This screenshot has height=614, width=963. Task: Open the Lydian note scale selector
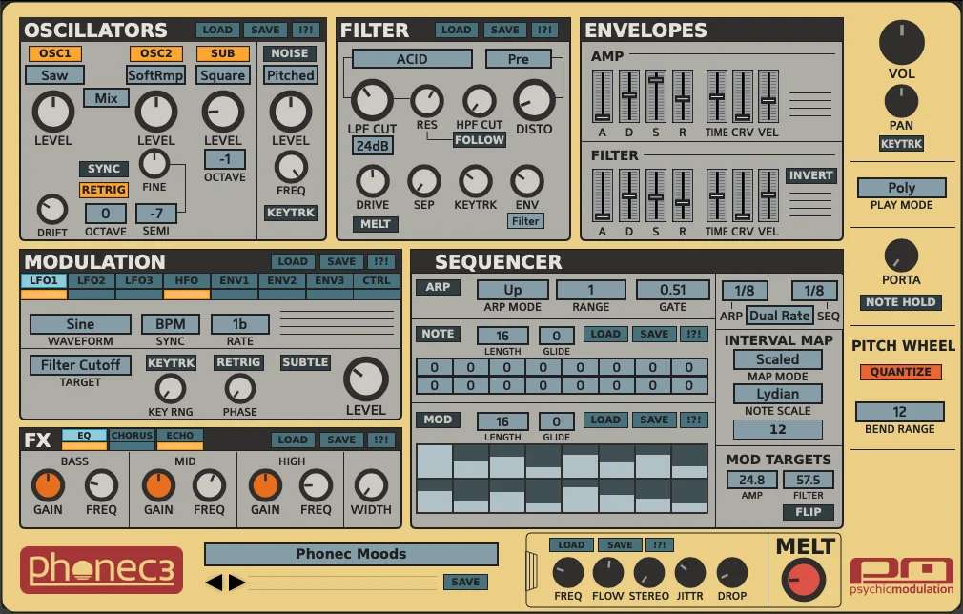777,394
